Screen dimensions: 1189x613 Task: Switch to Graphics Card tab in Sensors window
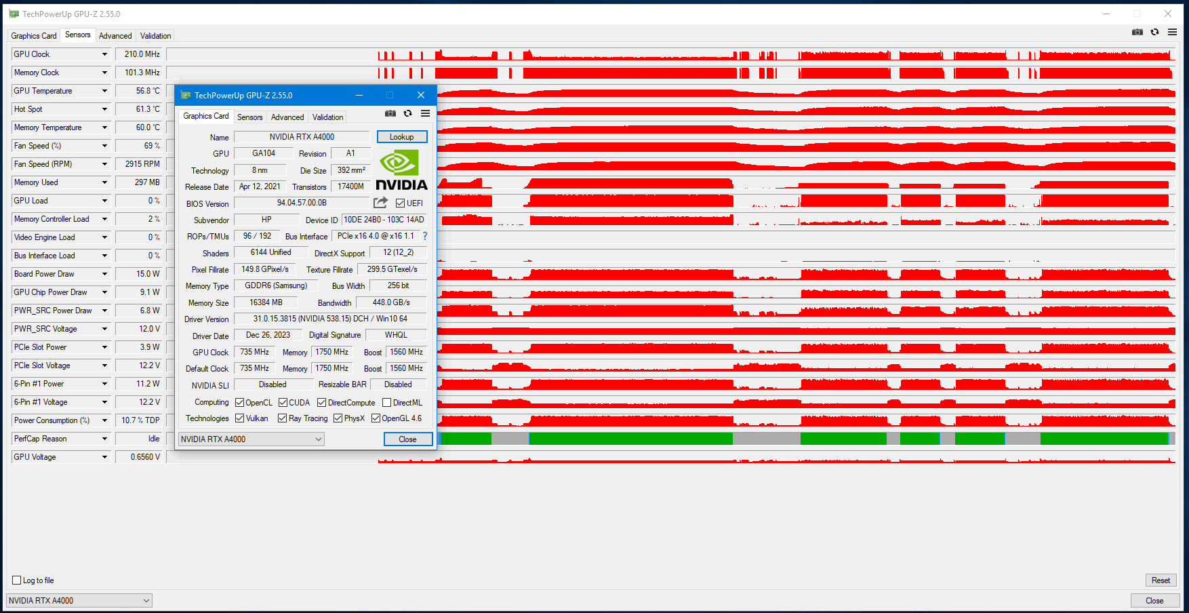coord(34,36)
